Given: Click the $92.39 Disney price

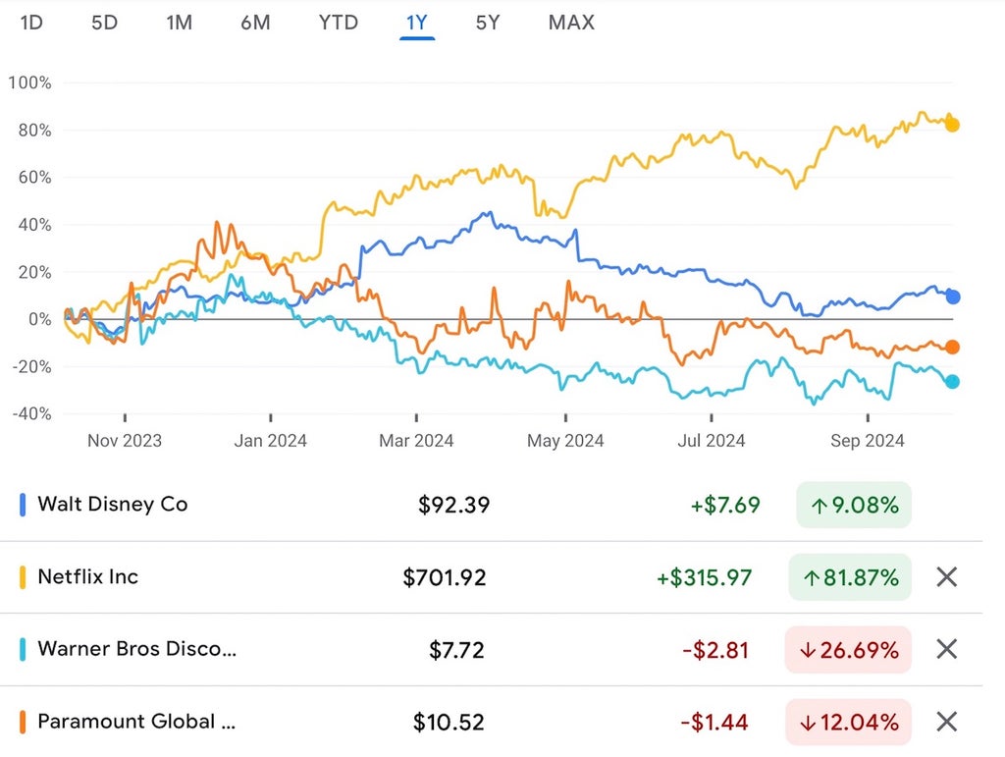Looking at the screenshot, I should (453, 505).
